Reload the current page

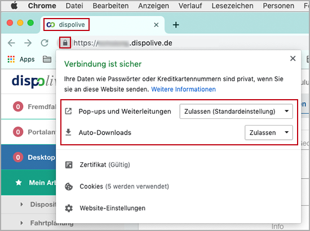pos(45,43)
